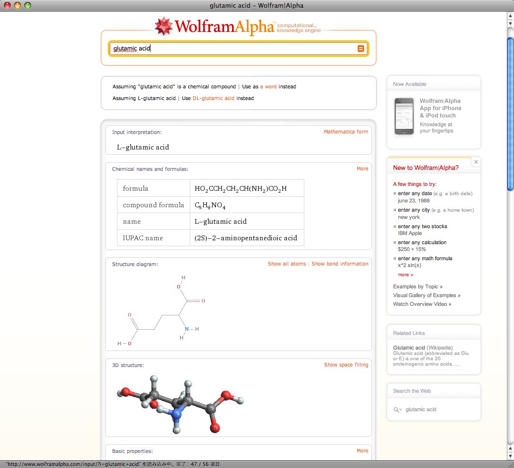Click Show all atoms
Viewport: 514px width, 468px height.
[x=286, y=264]
